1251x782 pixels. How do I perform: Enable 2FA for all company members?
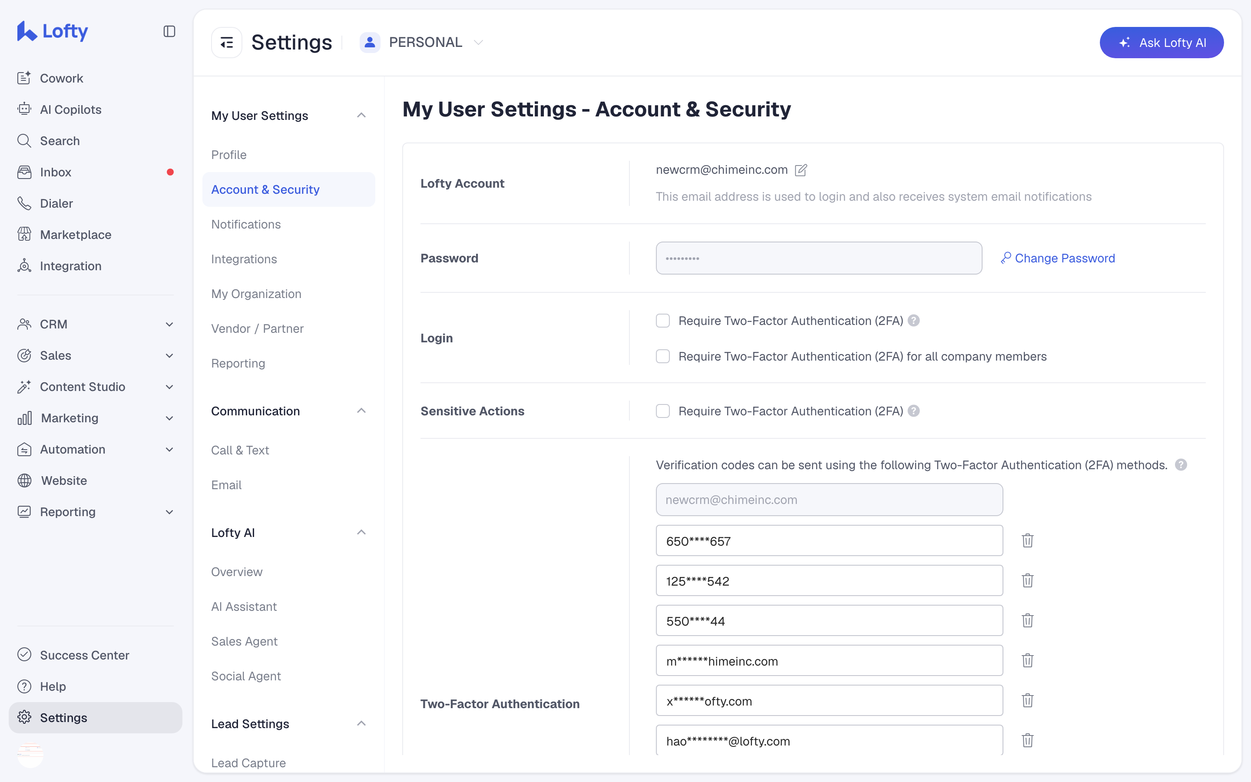663,356
